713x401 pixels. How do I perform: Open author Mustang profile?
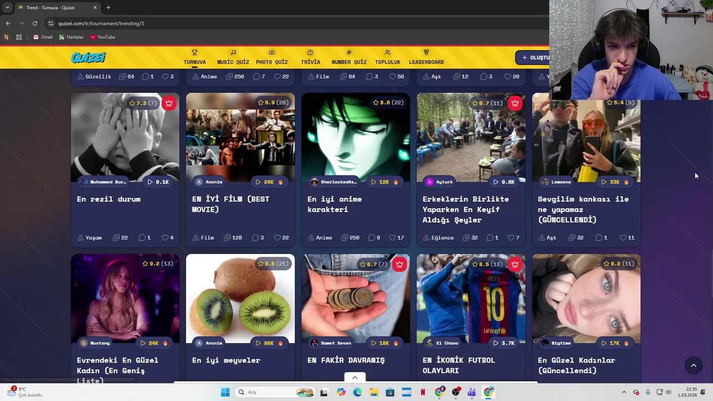pos(95,343)
